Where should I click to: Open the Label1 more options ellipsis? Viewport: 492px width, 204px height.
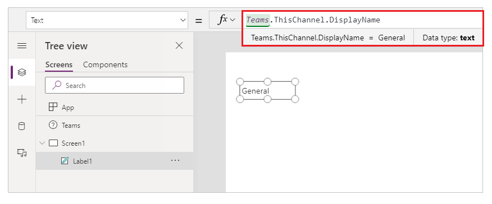(x=175, y=160)
